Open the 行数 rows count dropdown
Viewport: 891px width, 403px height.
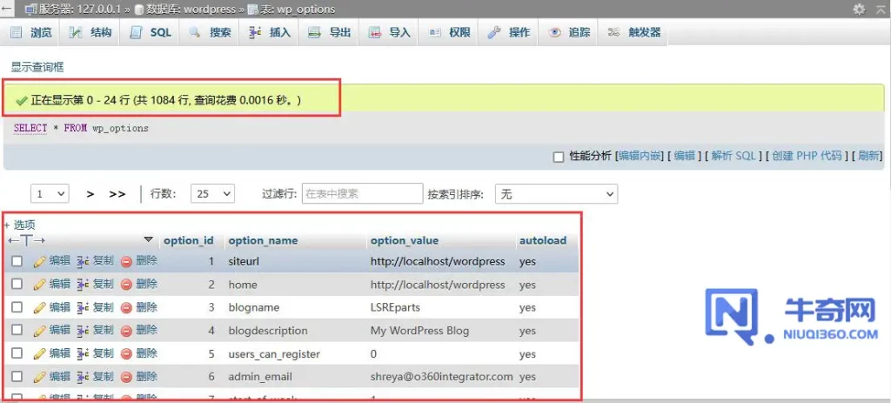click(x=212, y=194)
